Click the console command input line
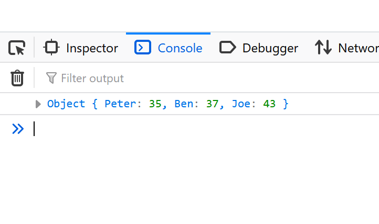Image resolution: width=379 pixels, height=224 pixels. pos(199,129)
